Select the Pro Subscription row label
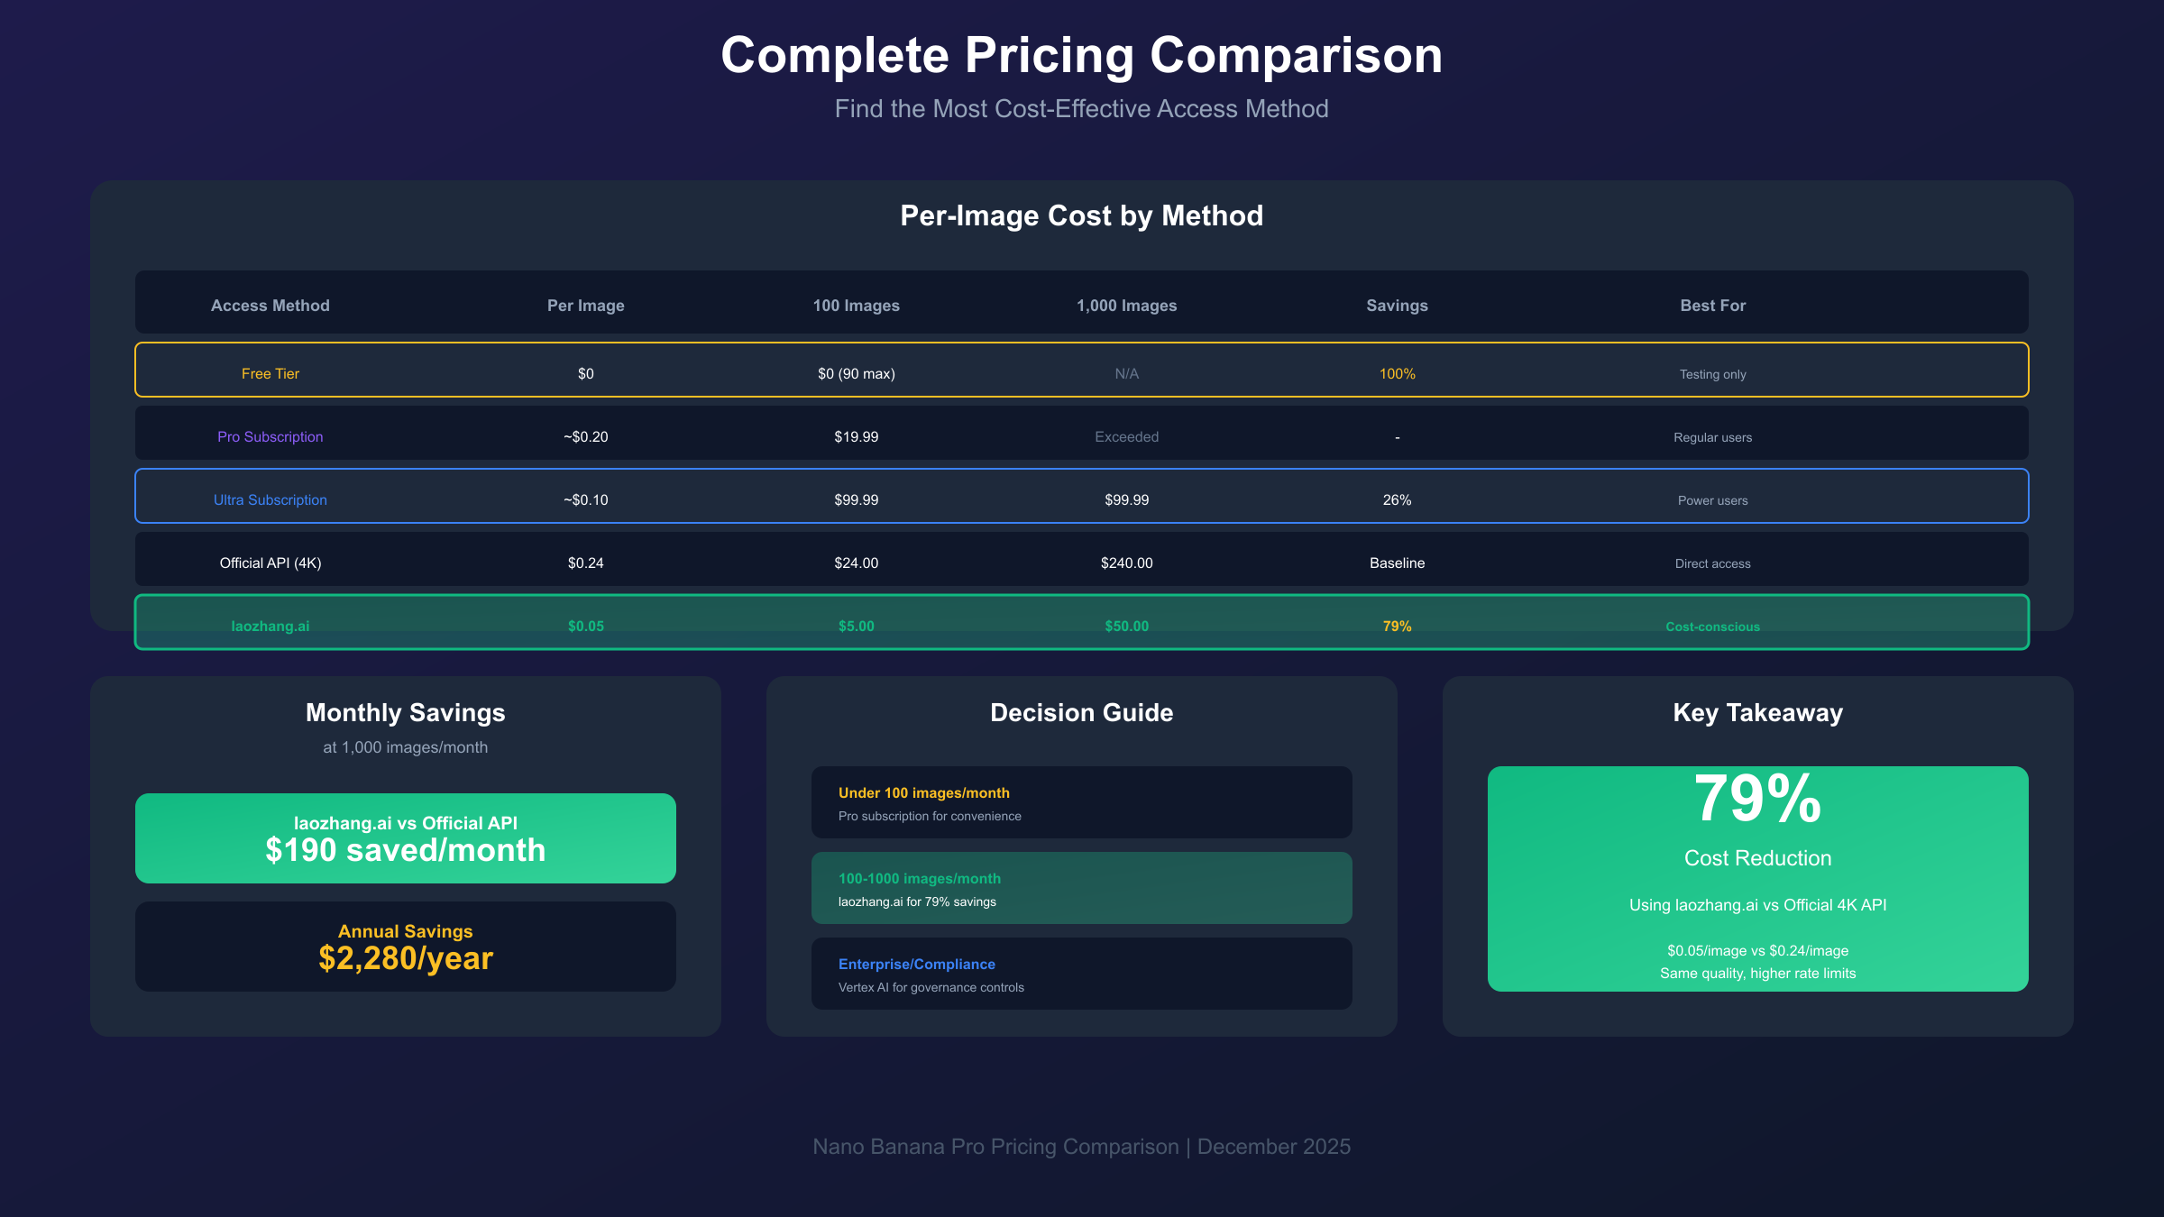Viewport: 2164px width, 1217px height. [270, 437]
